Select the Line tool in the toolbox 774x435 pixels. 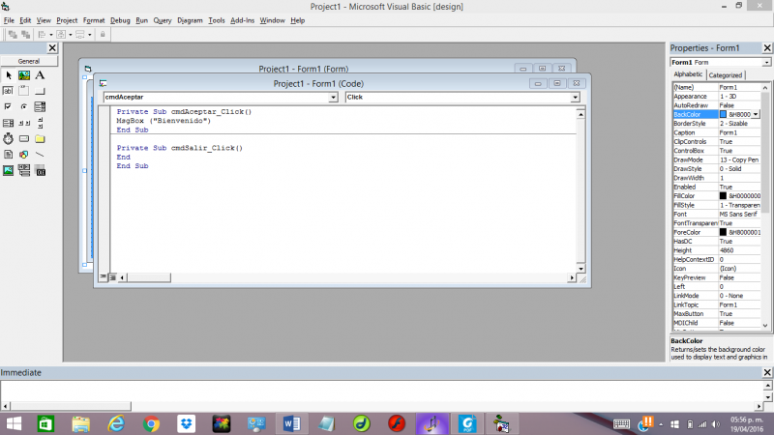click(40, 155)
